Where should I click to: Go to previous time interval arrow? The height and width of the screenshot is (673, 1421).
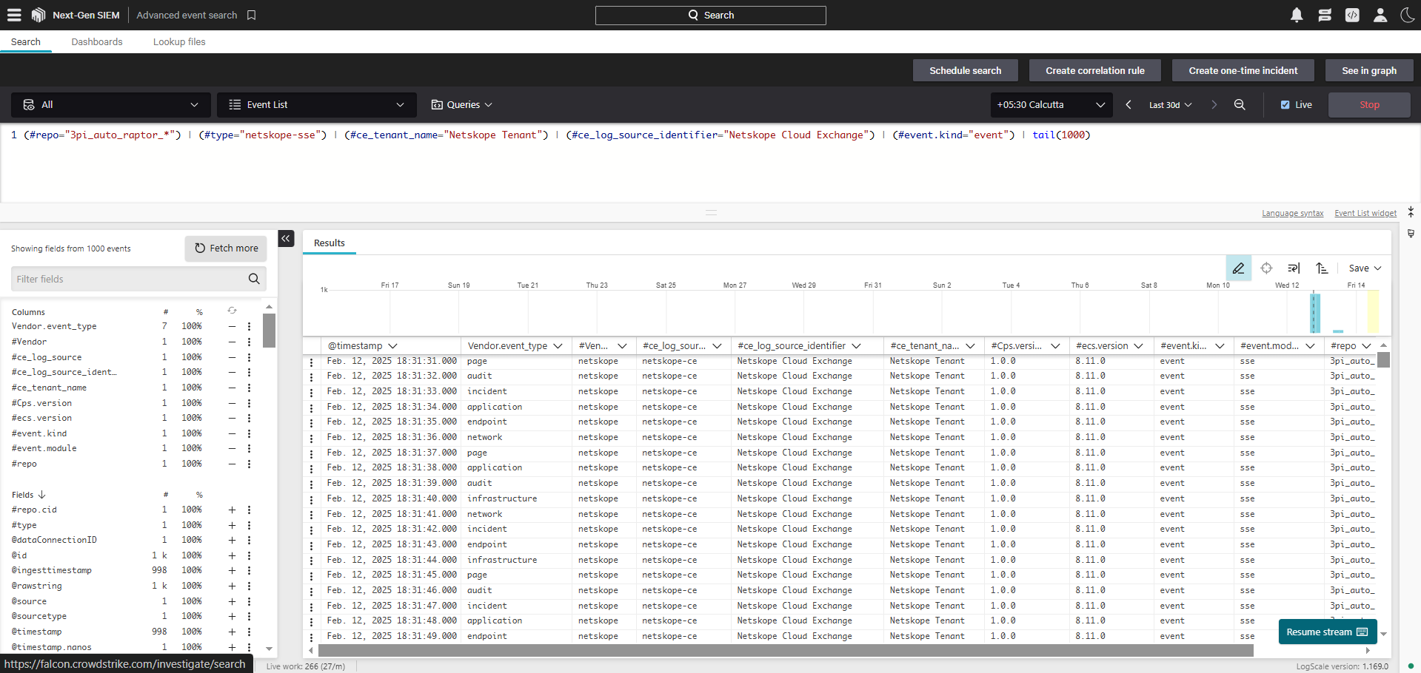[1129, 105]
